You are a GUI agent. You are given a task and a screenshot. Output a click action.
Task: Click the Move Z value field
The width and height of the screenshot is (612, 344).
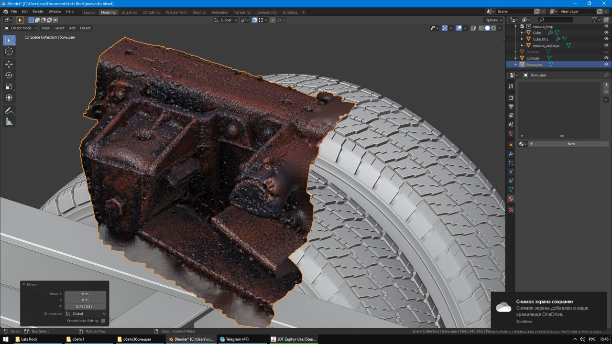click(85, 306)
